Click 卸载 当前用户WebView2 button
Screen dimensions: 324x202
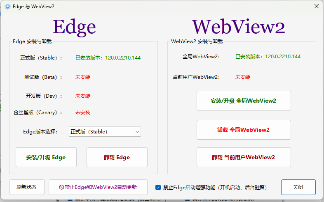tap(244, 157)
